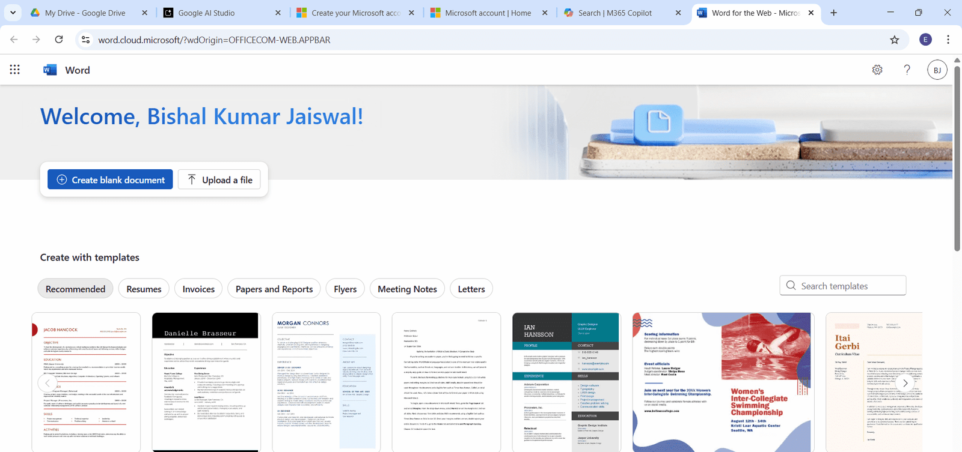Switch to the My Drive - Google Drive tab

84,13
